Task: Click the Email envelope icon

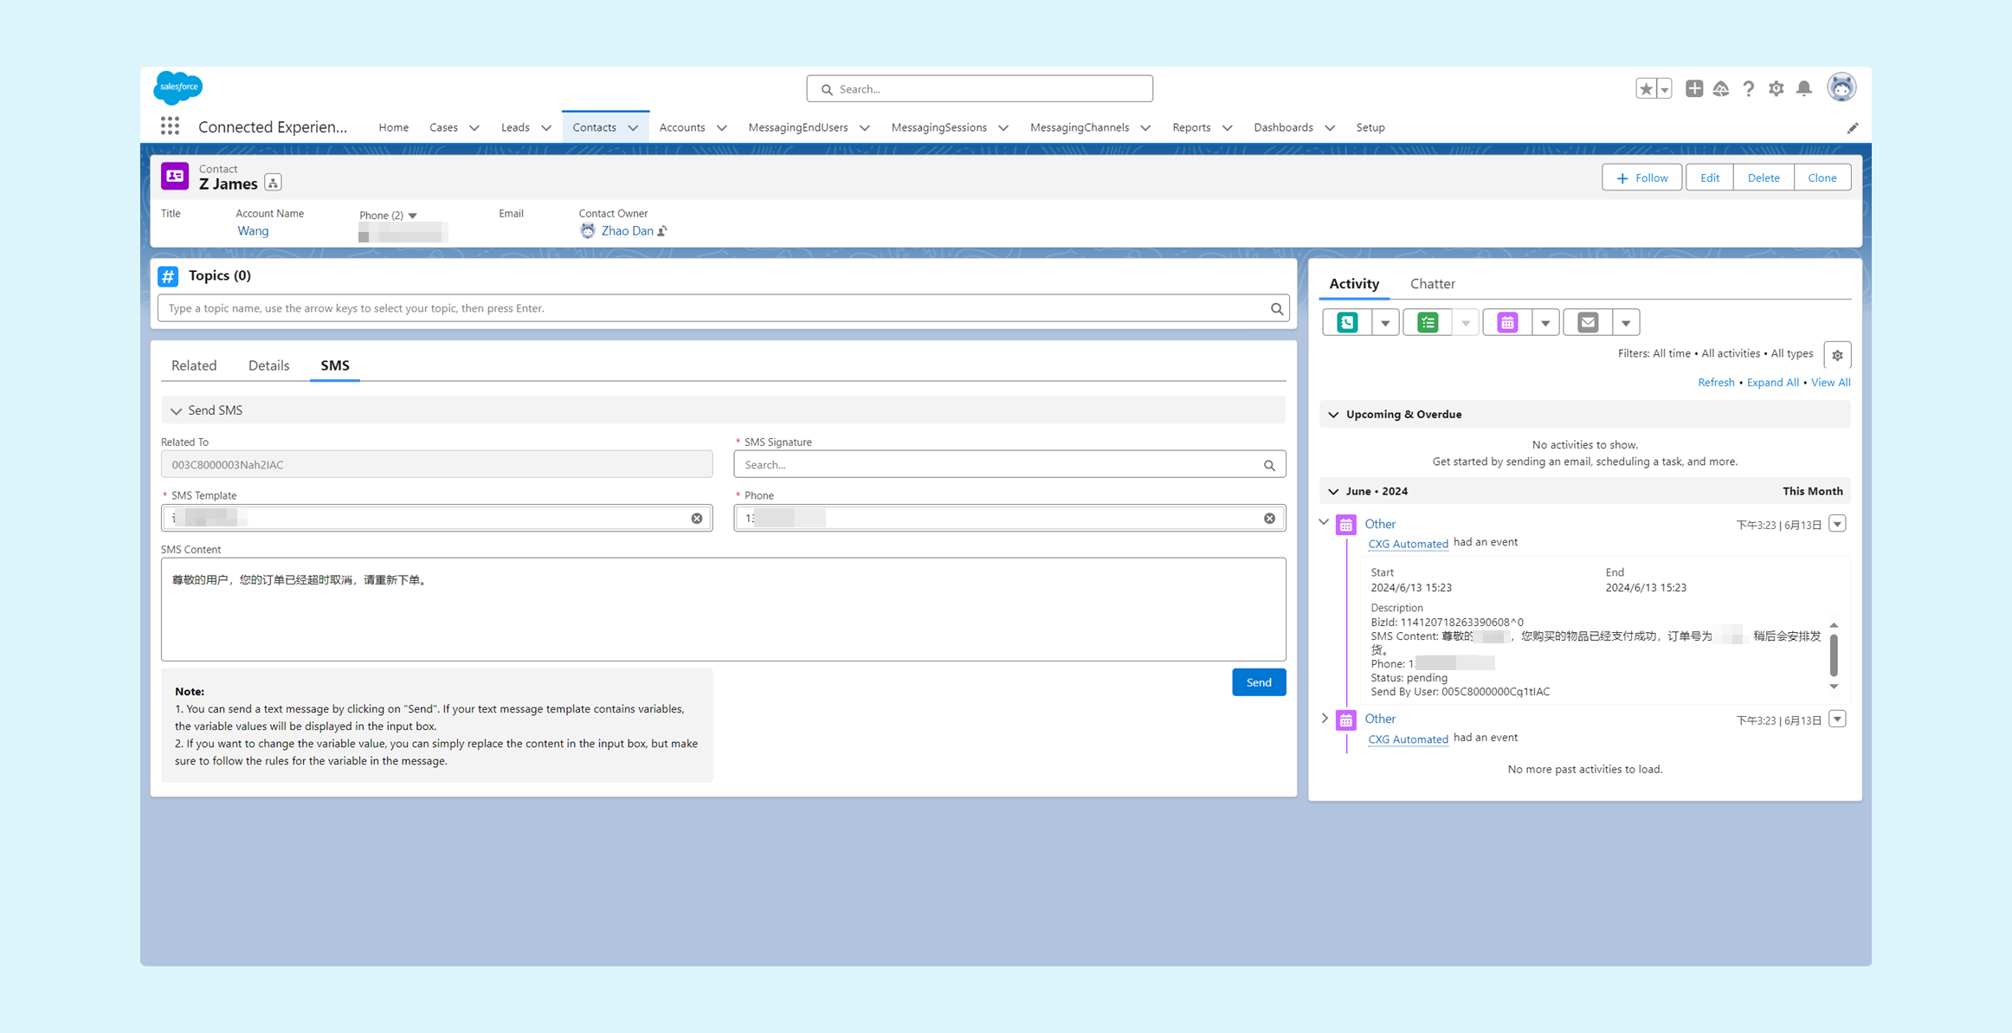Action: pyautogui.click(x=1588, y=322)
